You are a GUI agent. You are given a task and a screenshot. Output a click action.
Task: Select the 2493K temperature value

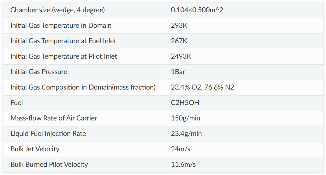pos(181,56)
